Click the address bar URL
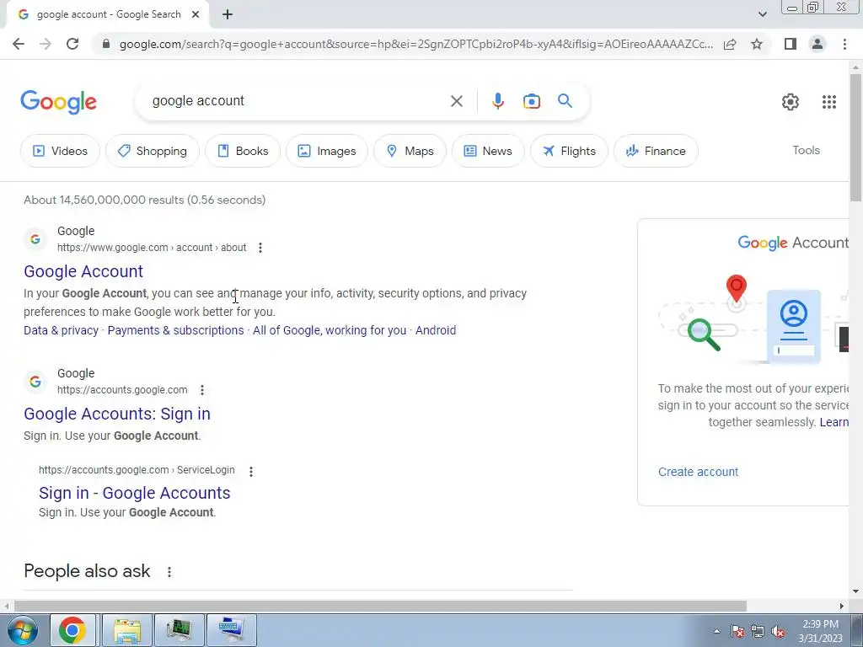The height and width of the screenshot is (647, 863). (x=416, y=44)
